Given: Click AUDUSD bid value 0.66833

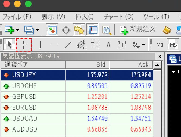Looking at the screenshot, I should [97, 129].
